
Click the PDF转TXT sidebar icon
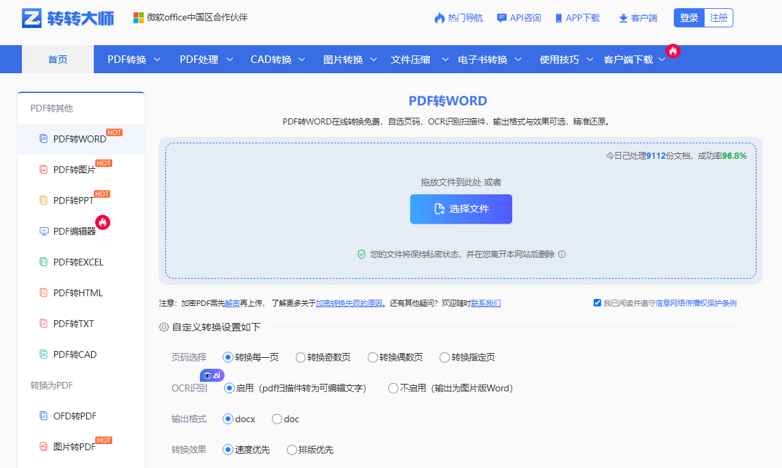(43, 324)
